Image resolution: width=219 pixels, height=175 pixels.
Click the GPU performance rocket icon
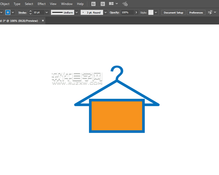(125, 4)
